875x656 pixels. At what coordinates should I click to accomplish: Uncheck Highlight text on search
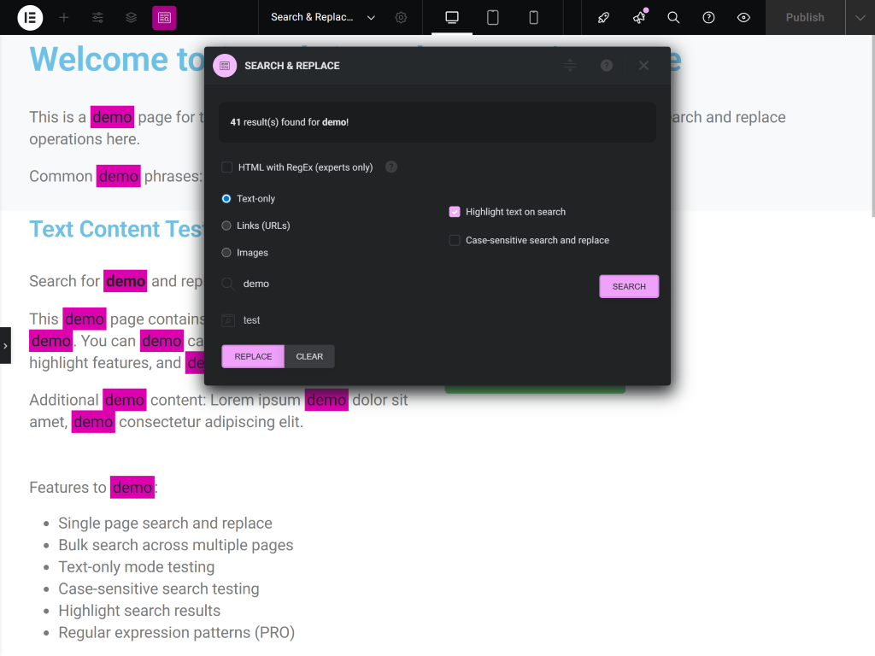pos(454,211)
